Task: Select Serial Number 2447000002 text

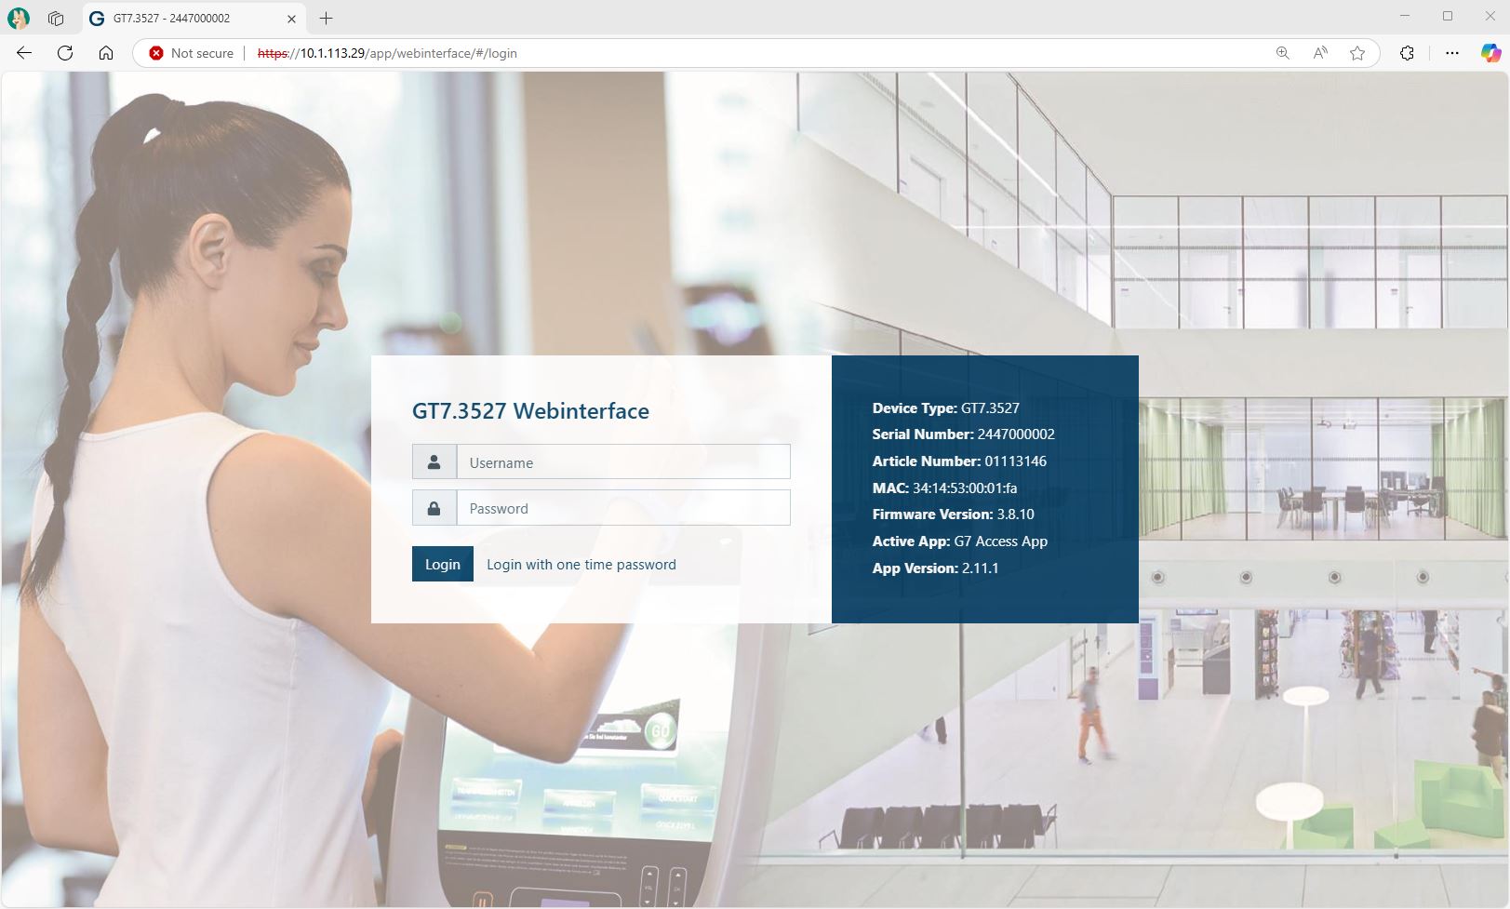Action: (x=964, y=434)
